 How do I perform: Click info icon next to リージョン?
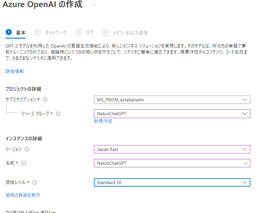tap(27, 149)
